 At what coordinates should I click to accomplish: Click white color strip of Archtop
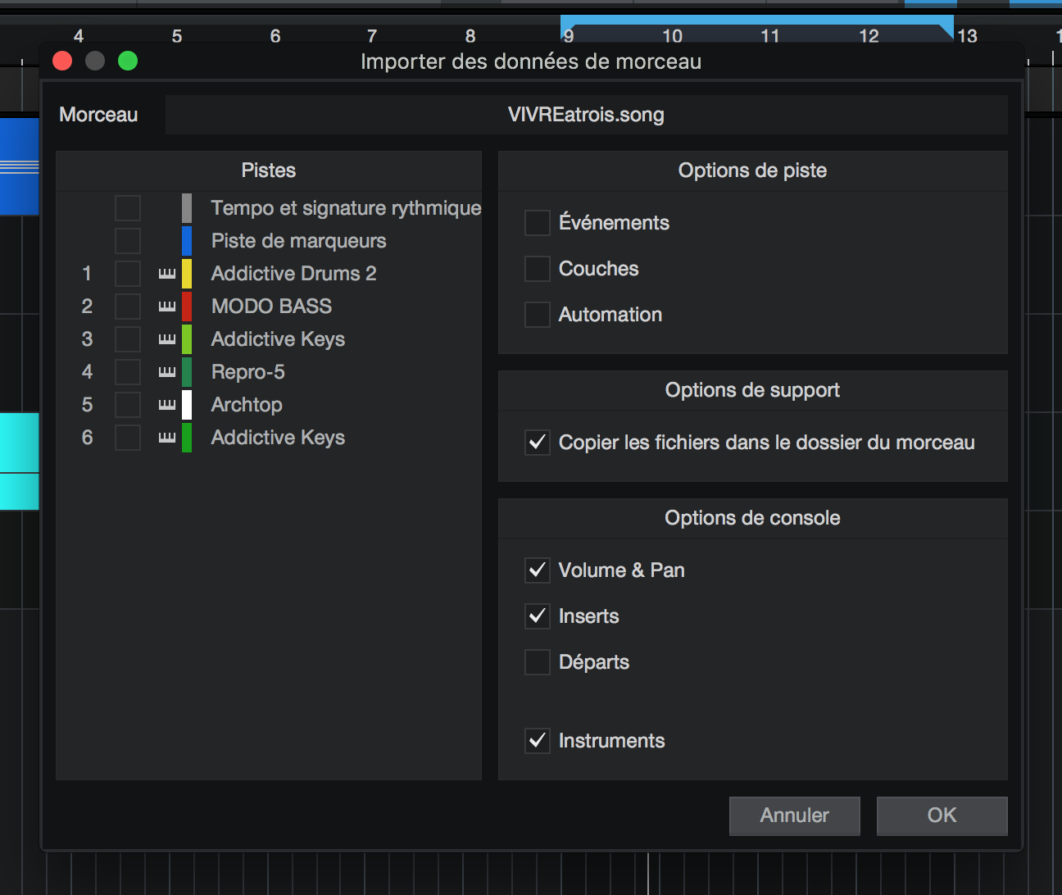(187, 405)
